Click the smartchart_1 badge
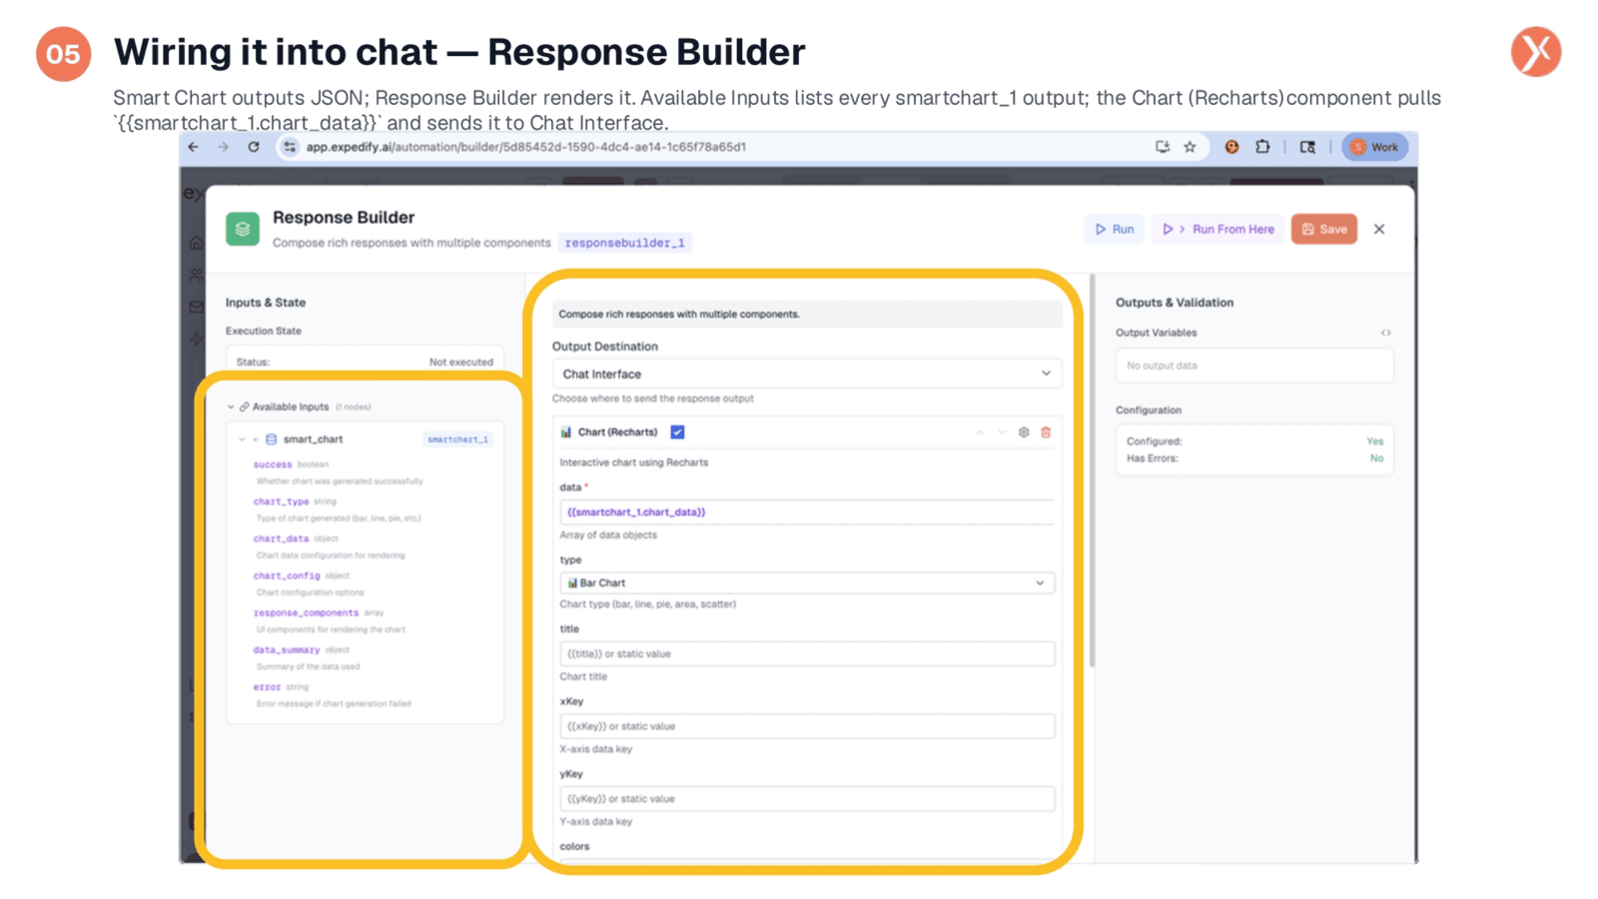 point(458,440)
